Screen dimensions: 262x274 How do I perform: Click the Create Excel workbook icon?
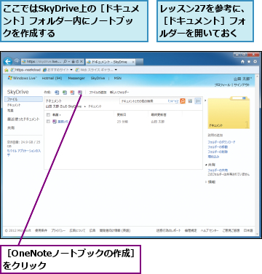(65, 93)
